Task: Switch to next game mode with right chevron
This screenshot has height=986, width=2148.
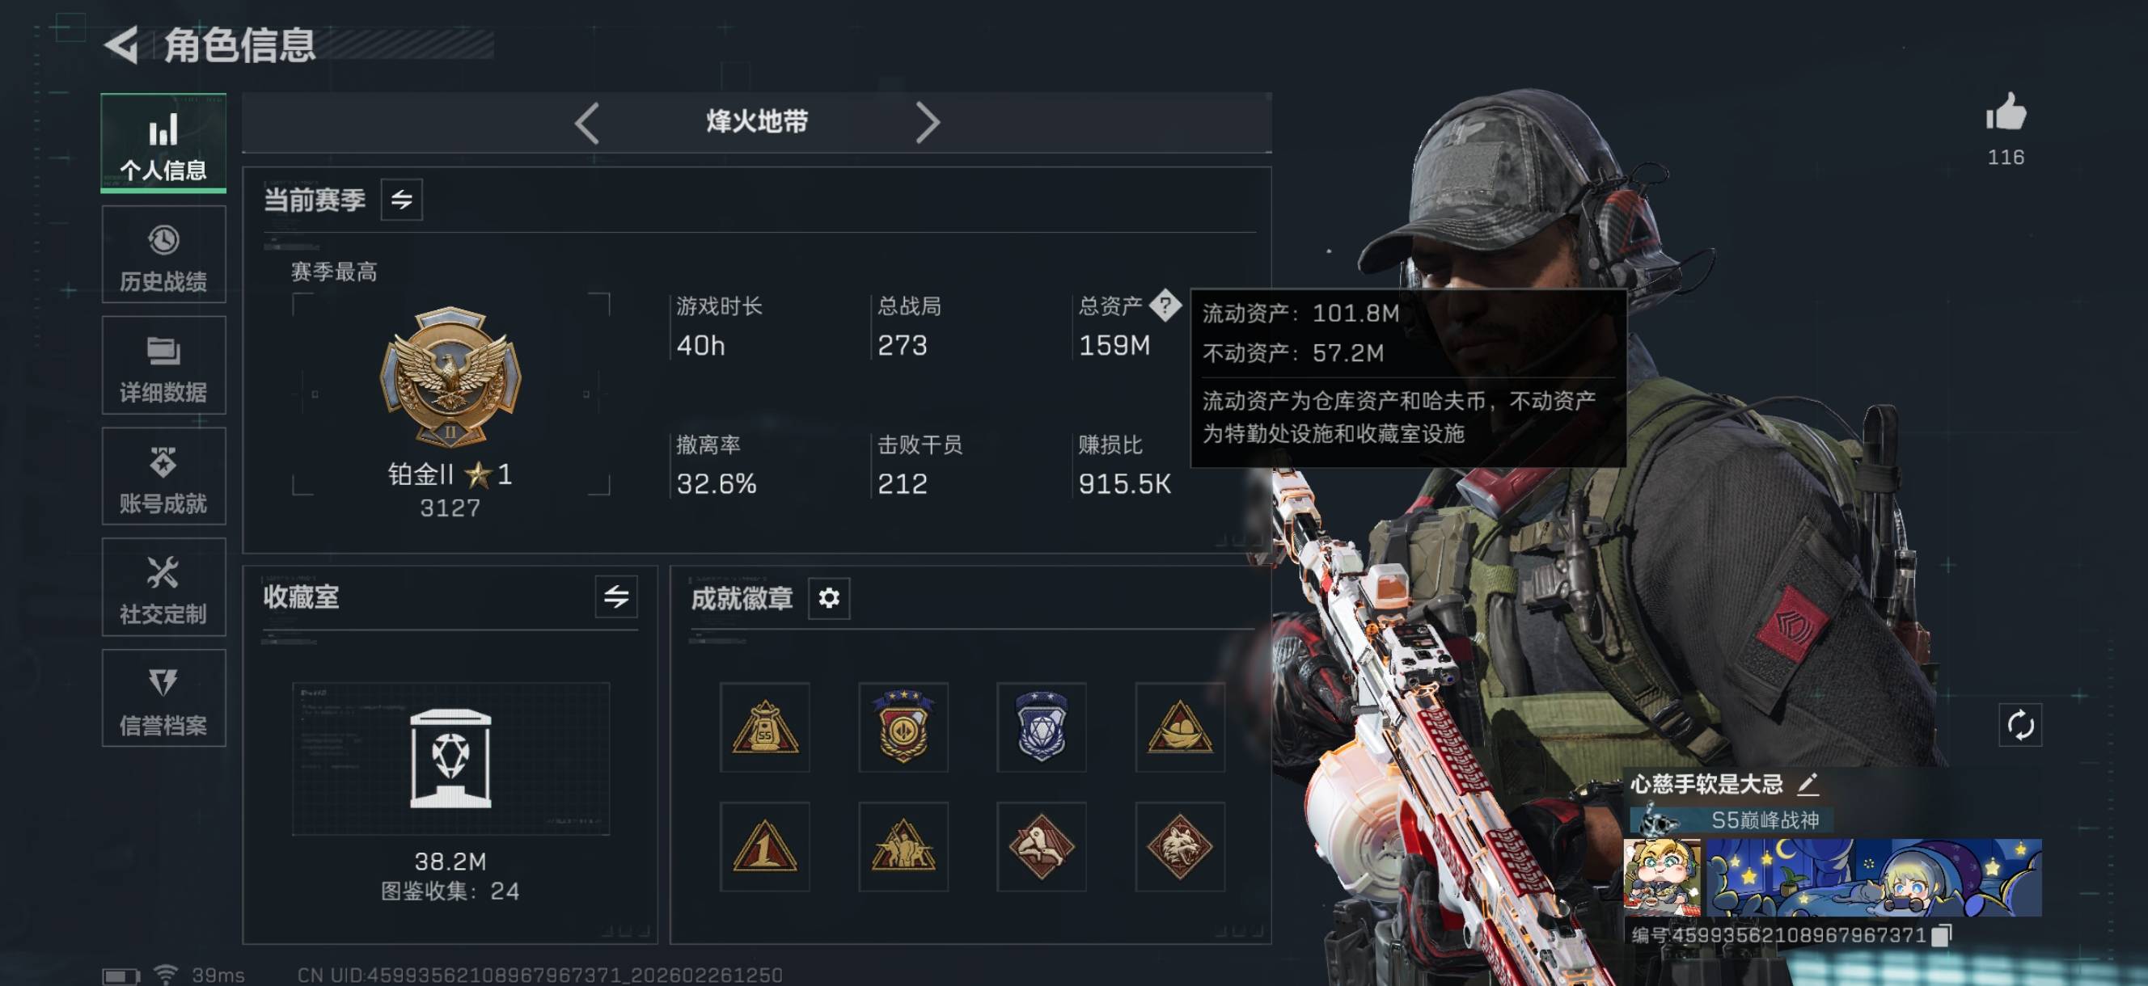Action: coord(928,124)
